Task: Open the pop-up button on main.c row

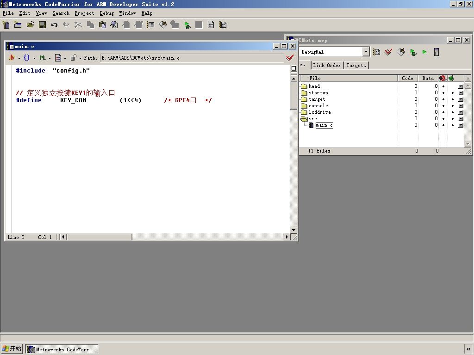Action: [461, 125]
